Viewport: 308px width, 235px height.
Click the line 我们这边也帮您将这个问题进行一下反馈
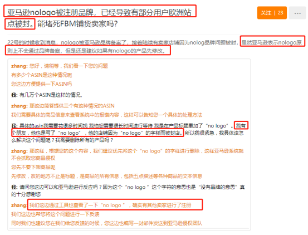pos(55,214)
